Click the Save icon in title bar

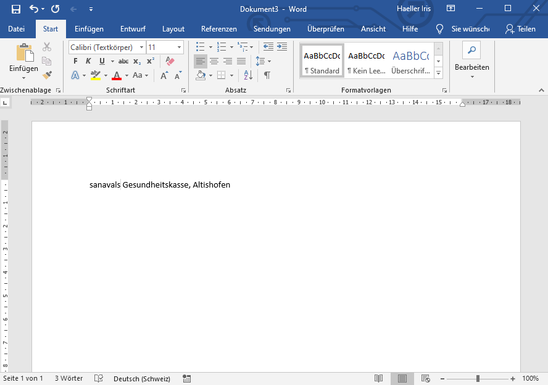(16, 9)
